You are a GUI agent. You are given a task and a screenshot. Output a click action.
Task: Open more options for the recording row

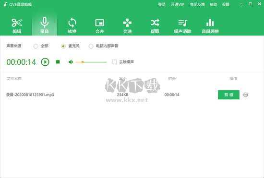(x=245, y=95)
